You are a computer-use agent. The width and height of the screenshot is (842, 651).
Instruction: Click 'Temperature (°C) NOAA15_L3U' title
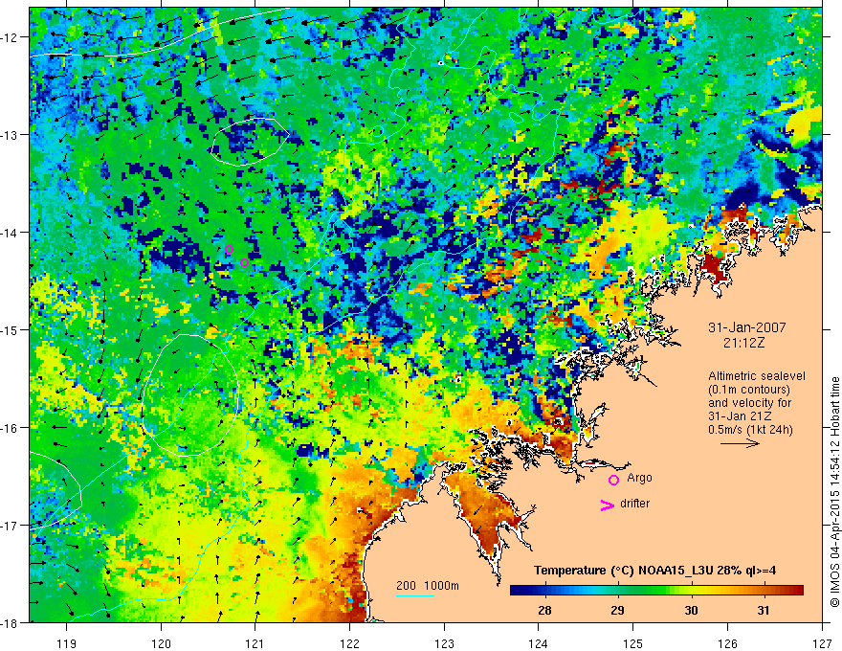pos(623,571)
